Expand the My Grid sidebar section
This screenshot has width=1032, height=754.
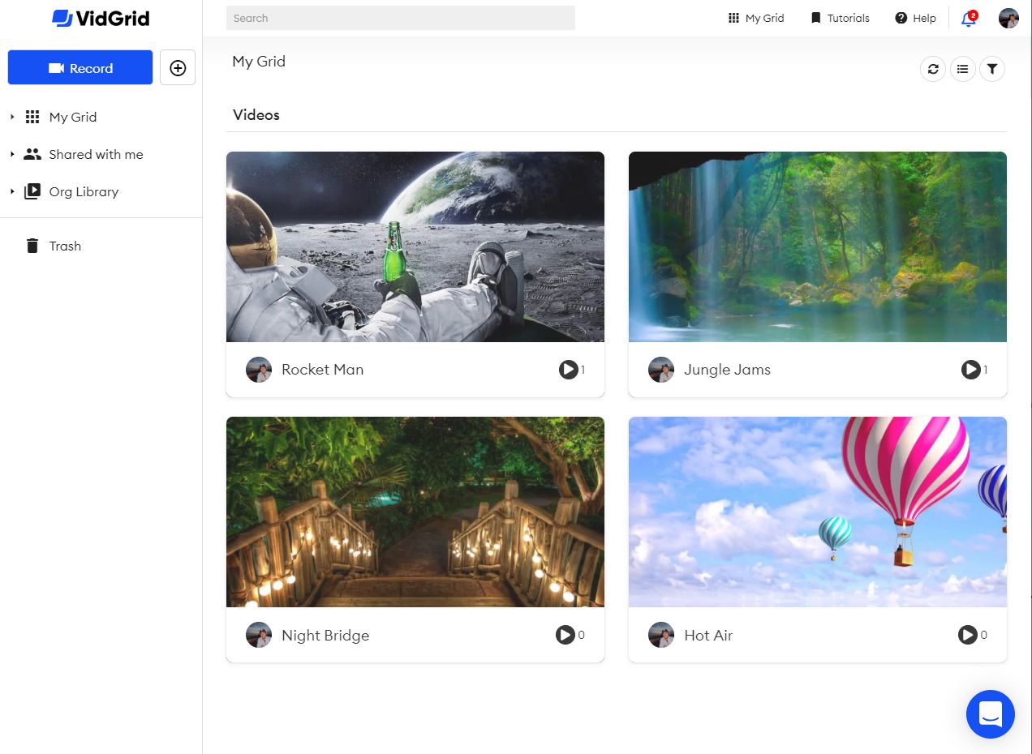coord(13,117)
